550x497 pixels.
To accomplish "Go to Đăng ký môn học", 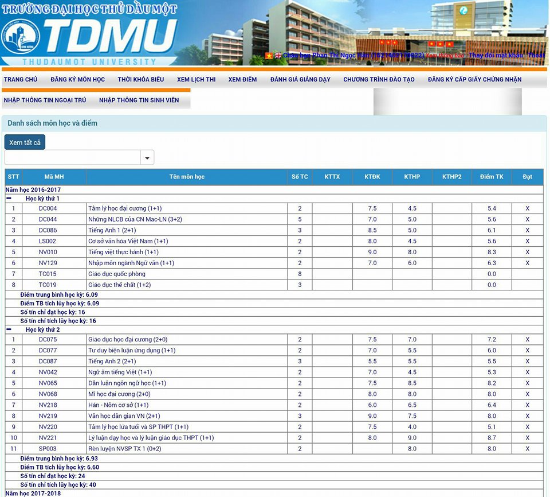I will 77,79.
